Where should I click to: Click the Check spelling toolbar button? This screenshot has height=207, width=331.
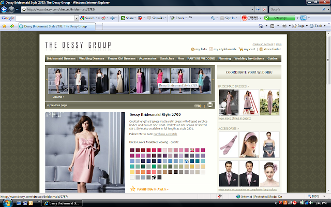click(x=178, y=18)
